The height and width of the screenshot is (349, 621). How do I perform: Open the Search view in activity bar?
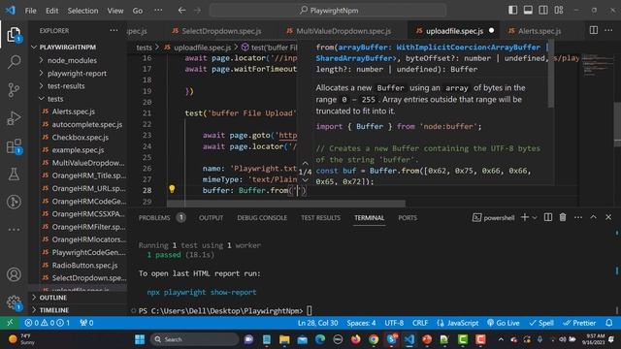(14, 62)
